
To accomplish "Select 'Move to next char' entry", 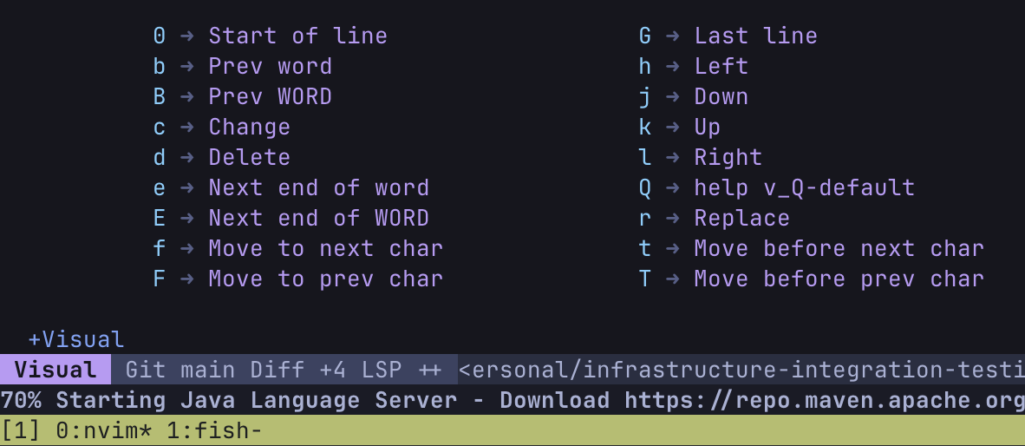I will coord(325,248).
